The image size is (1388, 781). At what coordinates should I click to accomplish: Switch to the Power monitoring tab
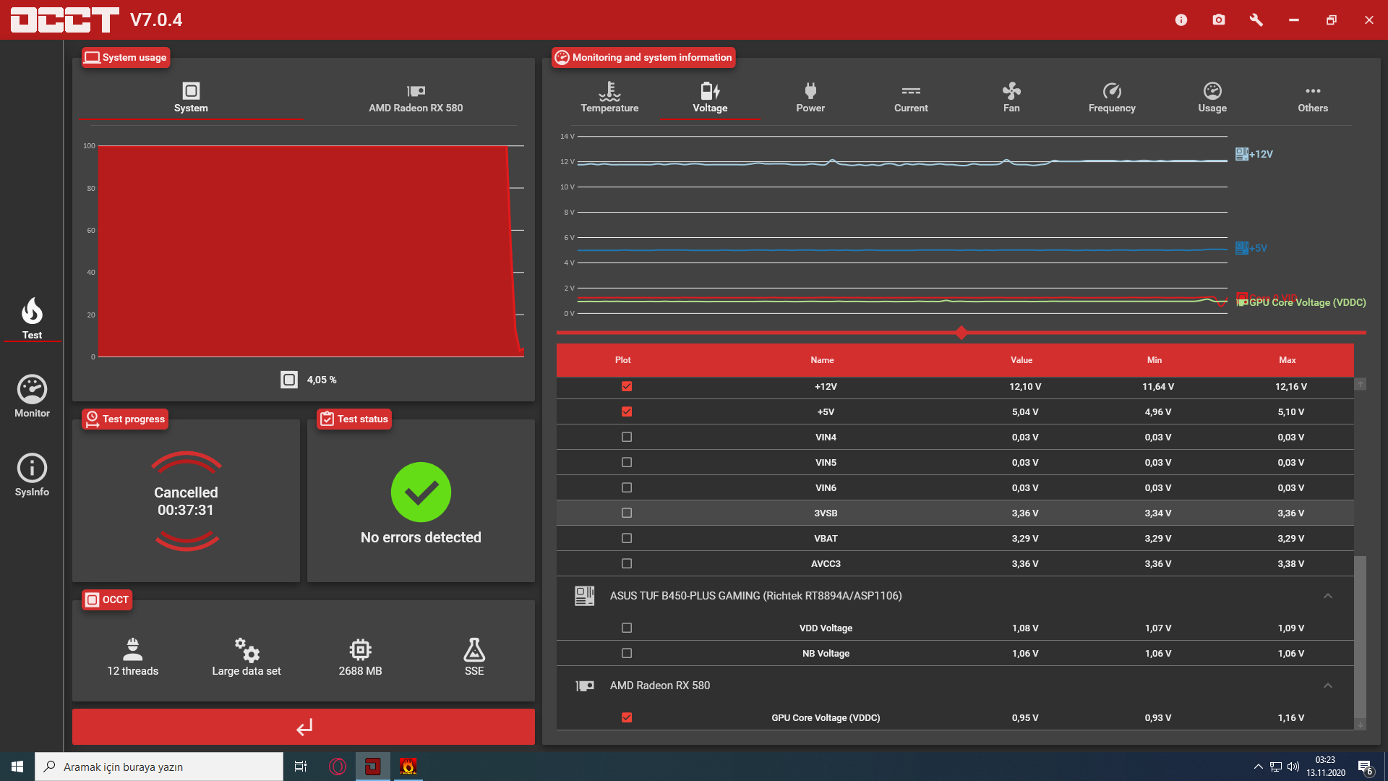[810, 98]
